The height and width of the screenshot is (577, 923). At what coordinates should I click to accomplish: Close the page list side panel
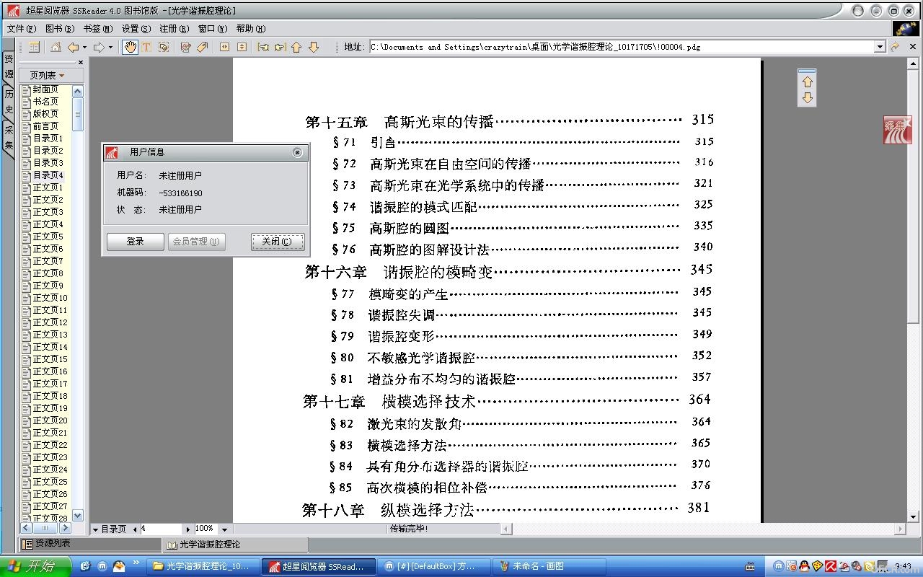(81, 63)
